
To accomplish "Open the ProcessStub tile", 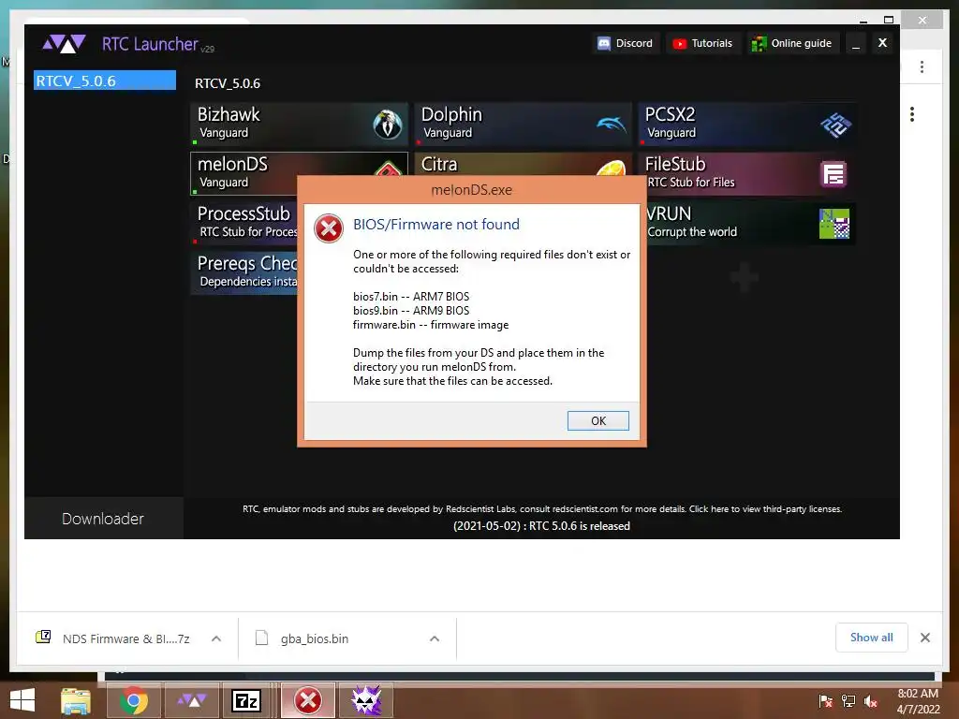I will [x=244, y=223].
